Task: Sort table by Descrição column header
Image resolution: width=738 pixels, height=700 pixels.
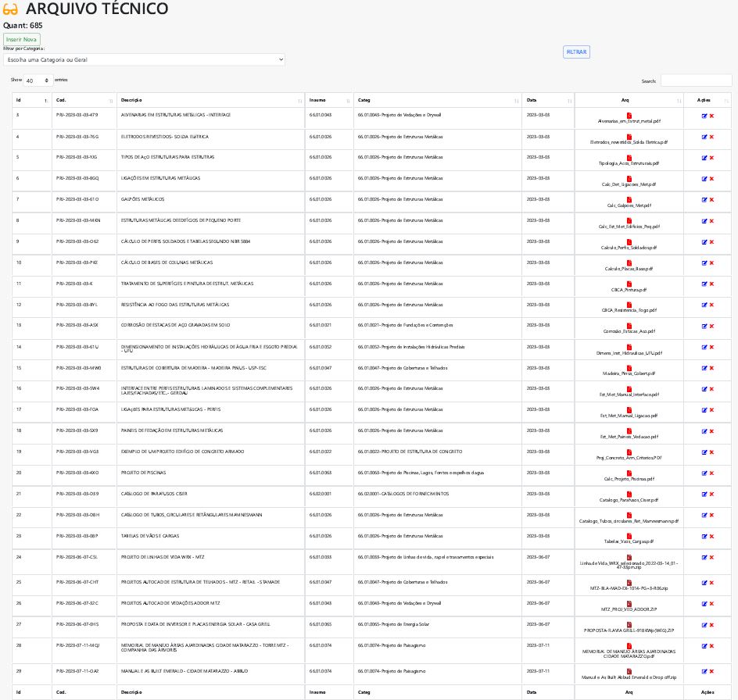Action: point(210,100)
